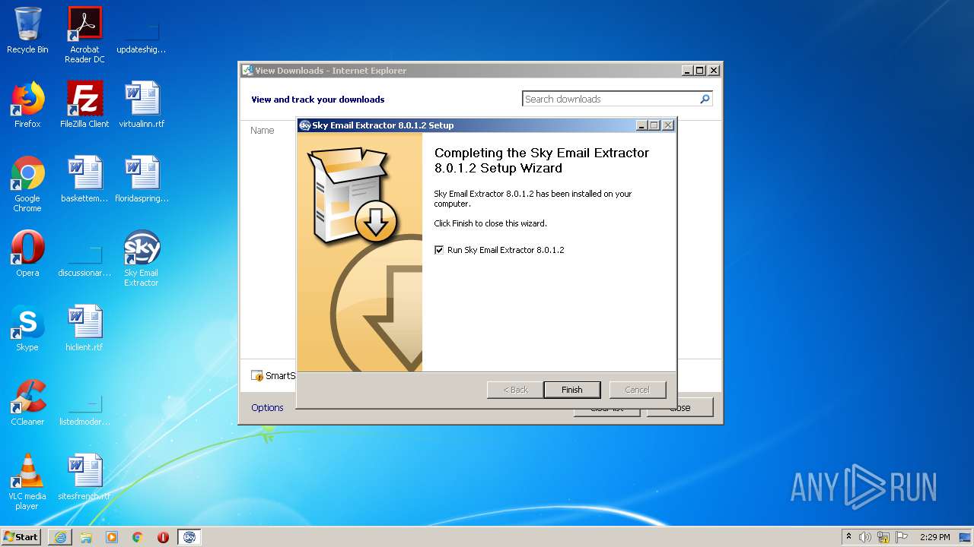Screen dimensions: 974x547
Task: Select floridaspring... document icon
Action: pyautogui.click(x=142, y=179)
